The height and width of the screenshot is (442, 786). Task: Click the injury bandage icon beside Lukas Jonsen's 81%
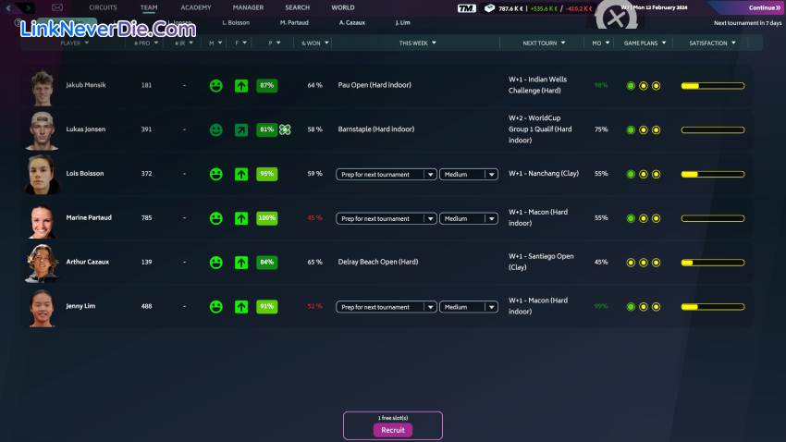tap(285, 130)
